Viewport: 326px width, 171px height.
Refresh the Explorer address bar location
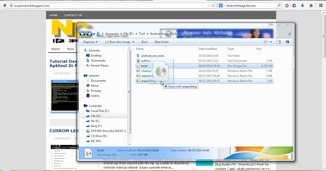click(x=230, y=34)
